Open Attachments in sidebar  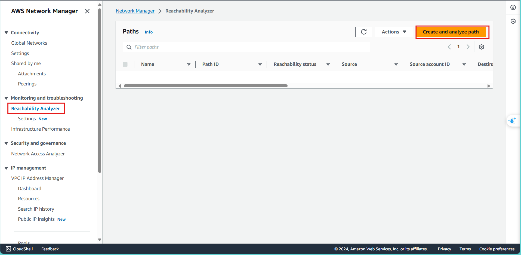[32, 74]
